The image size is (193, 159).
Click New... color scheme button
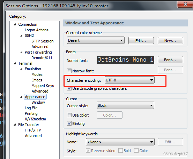170,41
